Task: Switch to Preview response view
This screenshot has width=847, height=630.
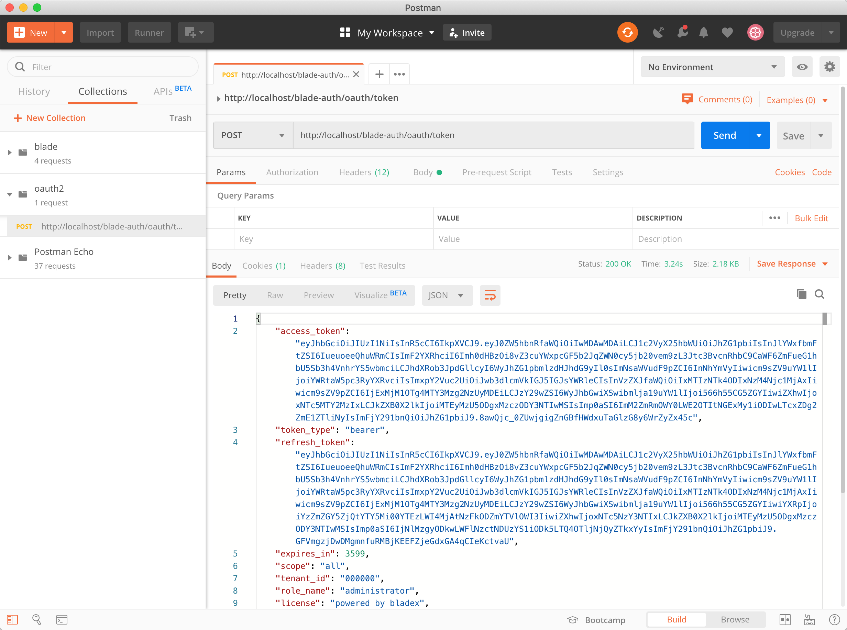Action: tap(319, 295)
